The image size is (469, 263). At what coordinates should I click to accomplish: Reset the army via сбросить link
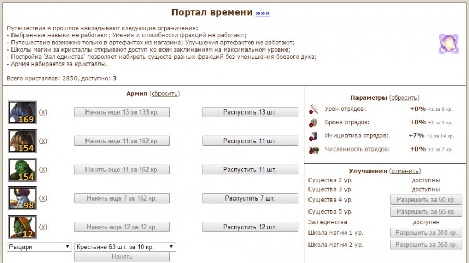click(165, 94)
